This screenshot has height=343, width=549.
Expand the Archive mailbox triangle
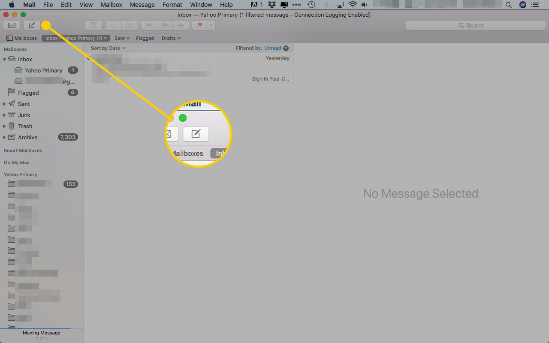[5, 137]
